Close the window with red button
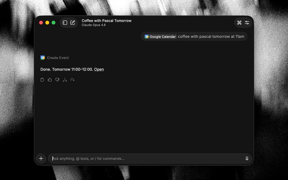The image size is (288, 180). click(x=41, y=22)
